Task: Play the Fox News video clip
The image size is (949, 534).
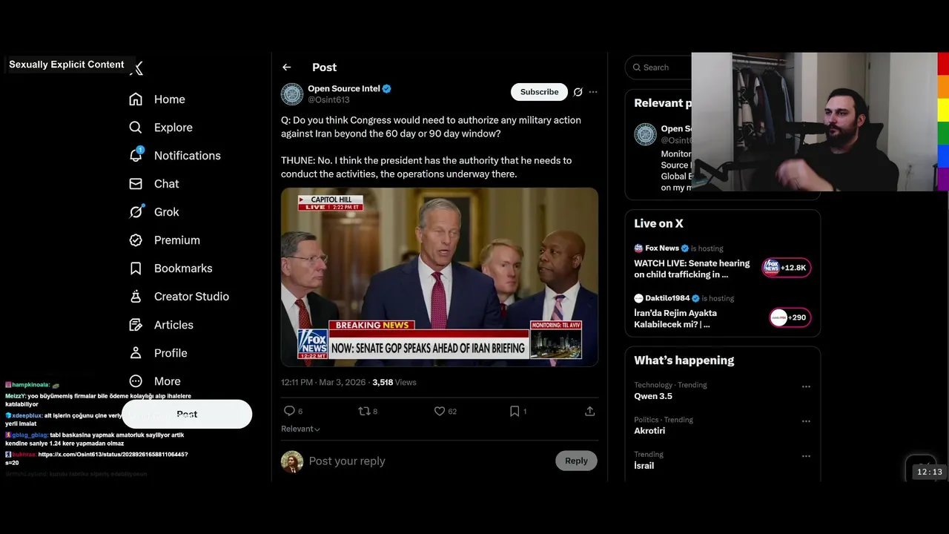Action: [440, 277]
